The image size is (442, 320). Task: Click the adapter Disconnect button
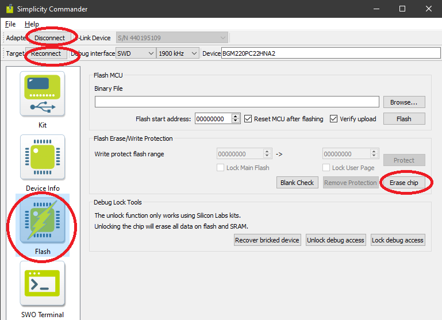coord(49,38)
